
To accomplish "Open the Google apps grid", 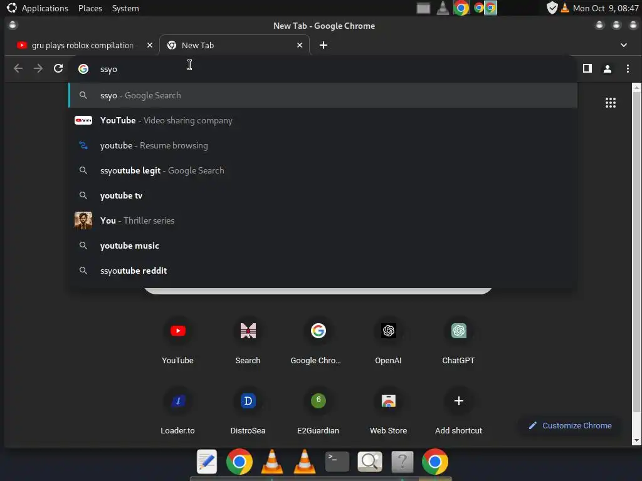I will [x=610, y=103].
